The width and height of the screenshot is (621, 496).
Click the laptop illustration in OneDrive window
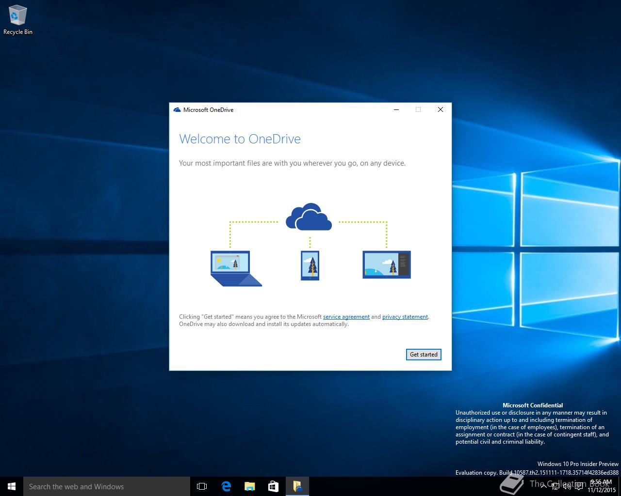pos(236,268)
